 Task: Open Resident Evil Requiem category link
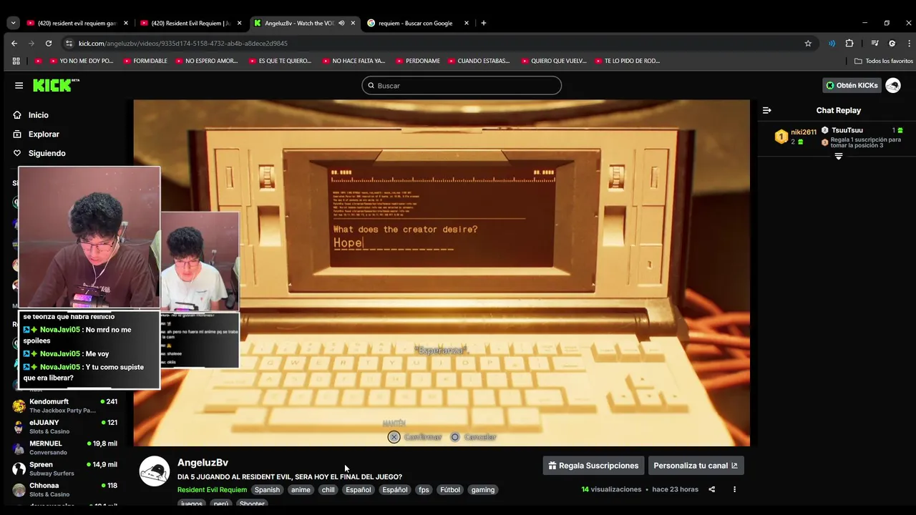212,490
